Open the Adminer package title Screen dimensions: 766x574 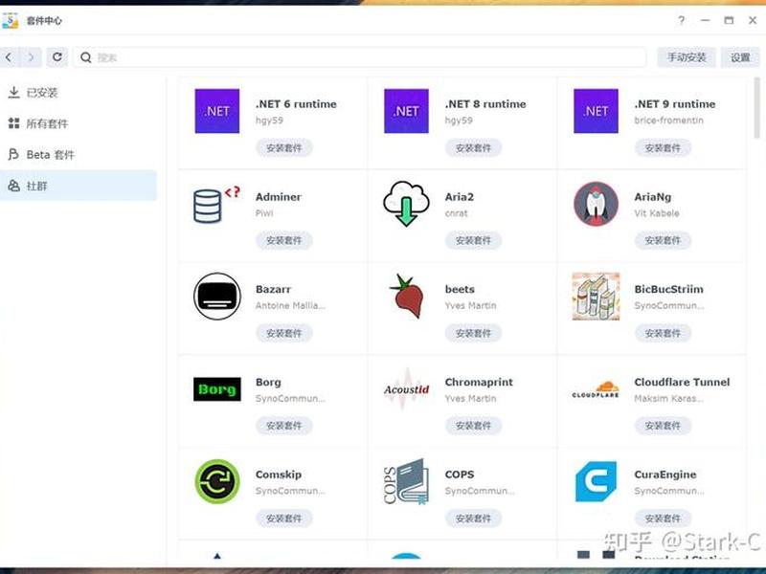pos(279,197)
